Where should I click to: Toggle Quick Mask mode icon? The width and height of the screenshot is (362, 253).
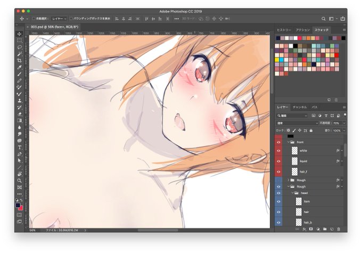tap(19, 215)
